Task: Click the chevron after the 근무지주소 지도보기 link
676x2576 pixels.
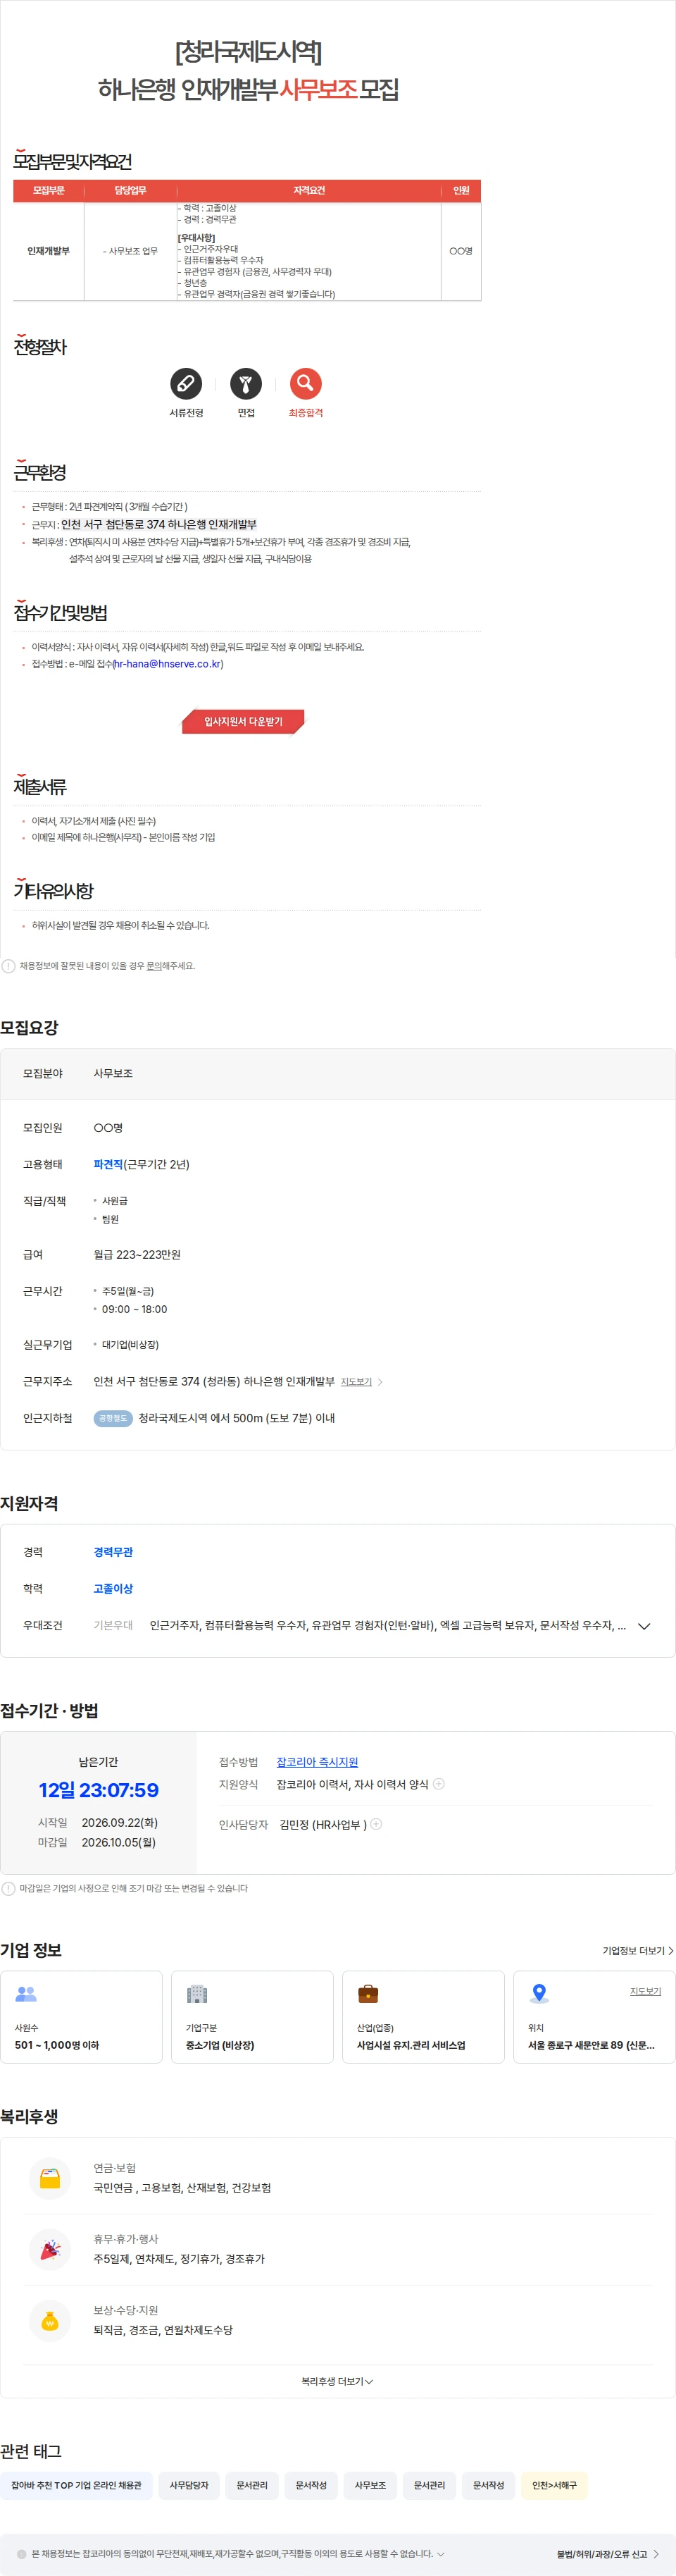Action: pyautogui.click(x=380, y=1382)
